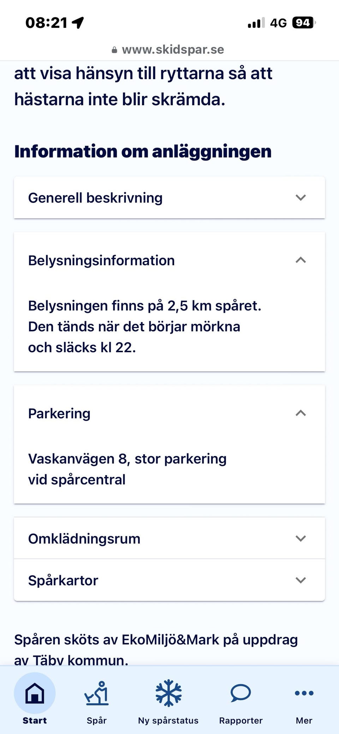Tap the www.skidspar.se address bar
This screenshot has width=339, height=734.
point(173,50)
